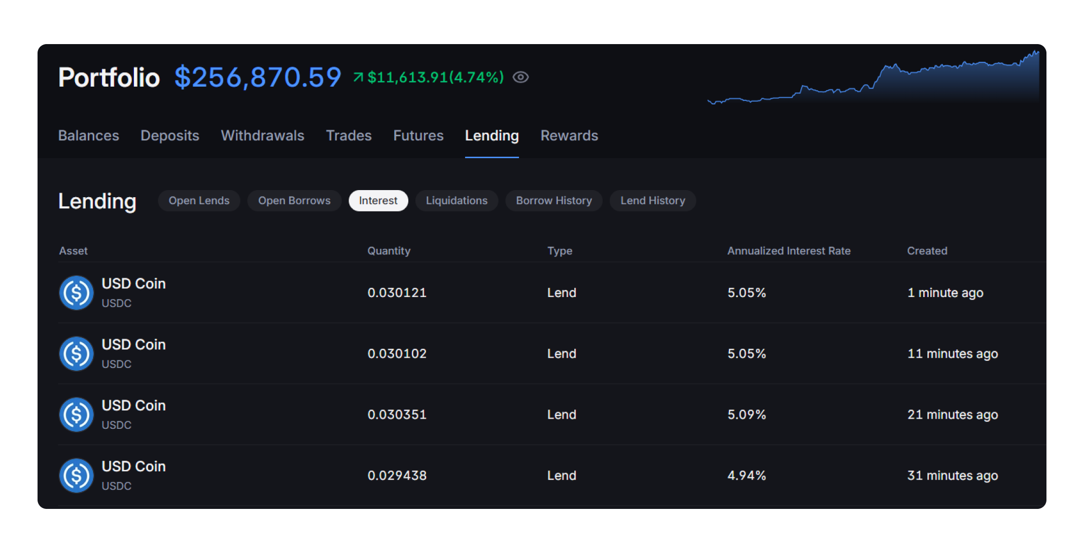Show Liquidations records
1084x553 pixels.
click(x=457, y=201)
